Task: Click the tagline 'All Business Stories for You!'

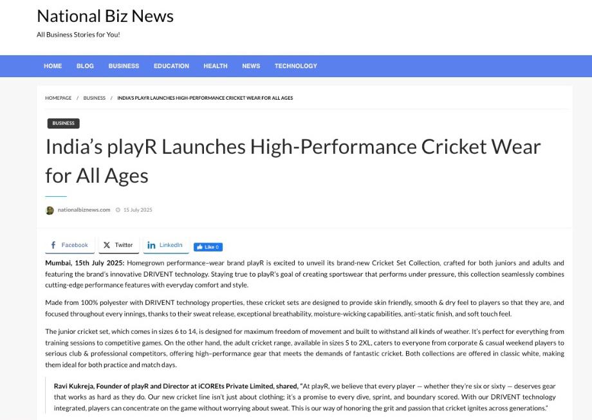Action: [78, 34]
